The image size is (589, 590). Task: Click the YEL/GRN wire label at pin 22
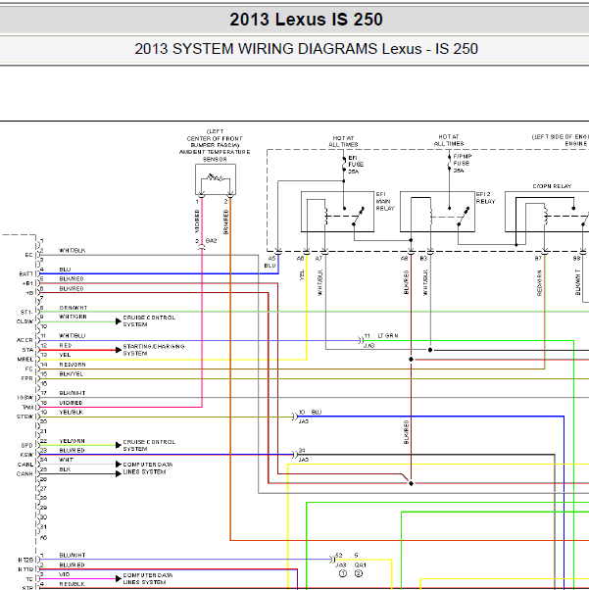[x=72, y=441]
